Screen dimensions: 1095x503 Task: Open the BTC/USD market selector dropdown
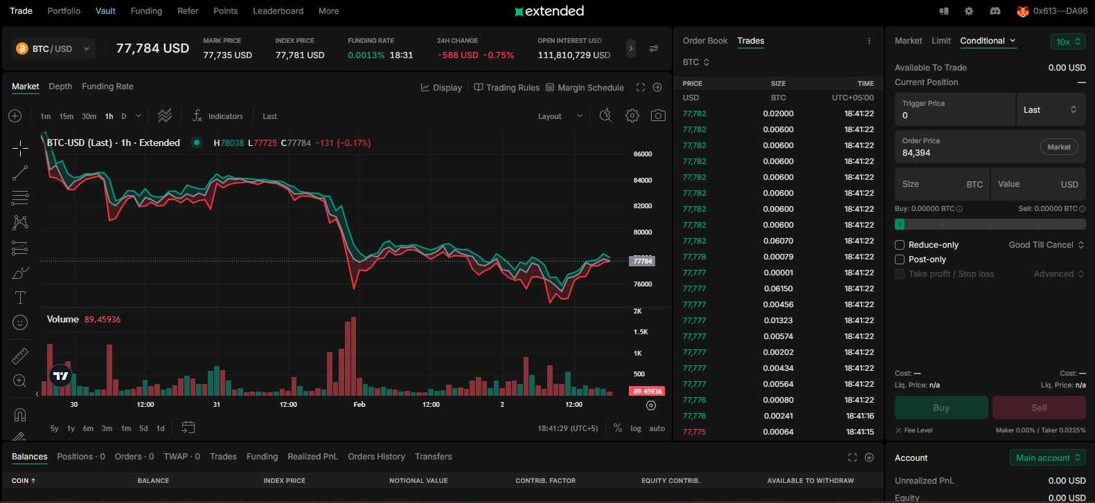[x=53, y=49]
